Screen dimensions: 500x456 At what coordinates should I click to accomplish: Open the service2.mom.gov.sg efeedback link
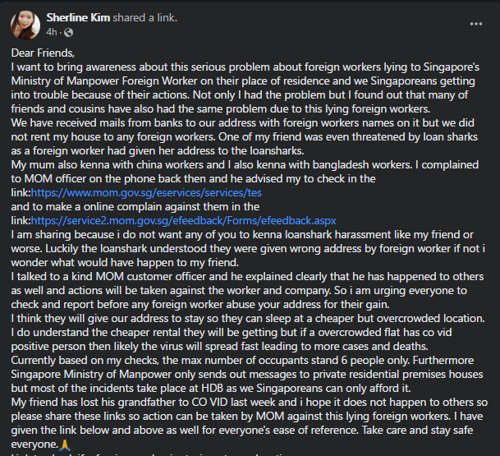[x=184, y=221]
